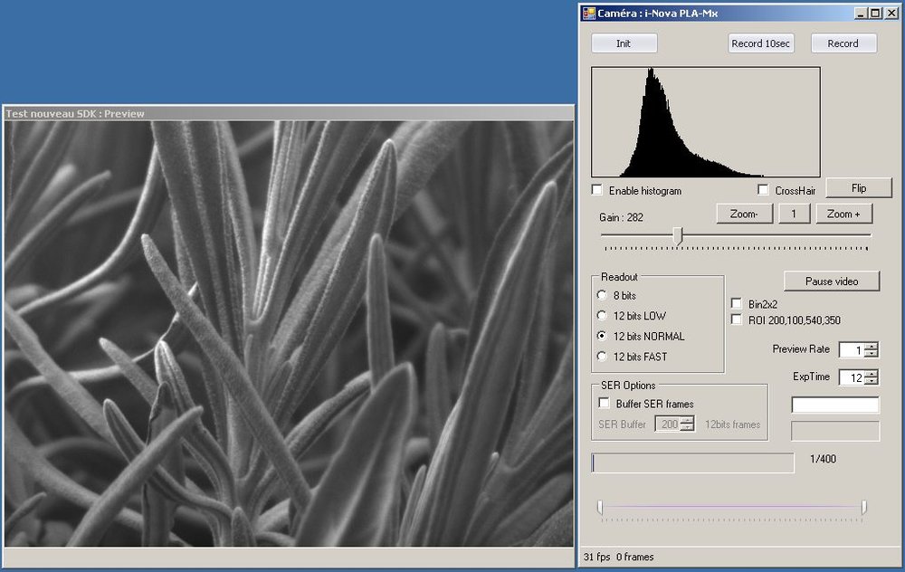Screen dimensions: 905x572
Task: Click the camera preview image
Action: [290, 334]
